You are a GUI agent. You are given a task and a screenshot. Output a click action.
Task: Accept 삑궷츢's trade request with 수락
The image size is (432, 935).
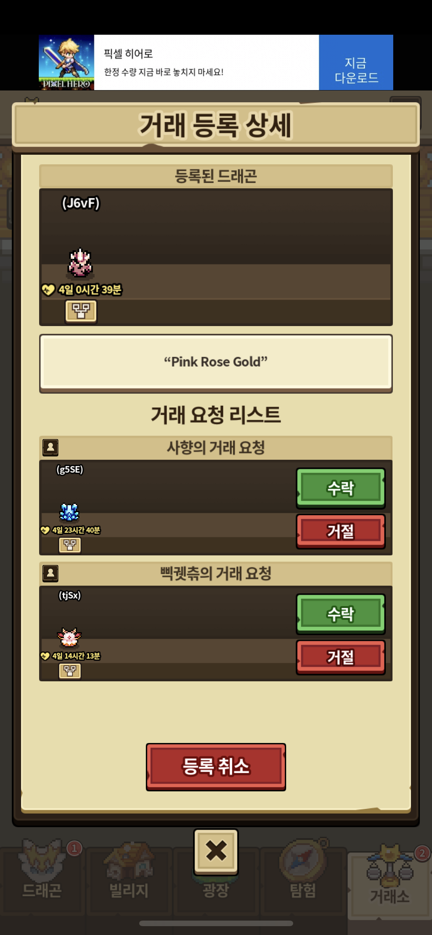pos(340,614)
